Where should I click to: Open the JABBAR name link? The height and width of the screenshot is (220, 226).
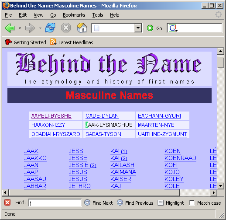(35, 186)
